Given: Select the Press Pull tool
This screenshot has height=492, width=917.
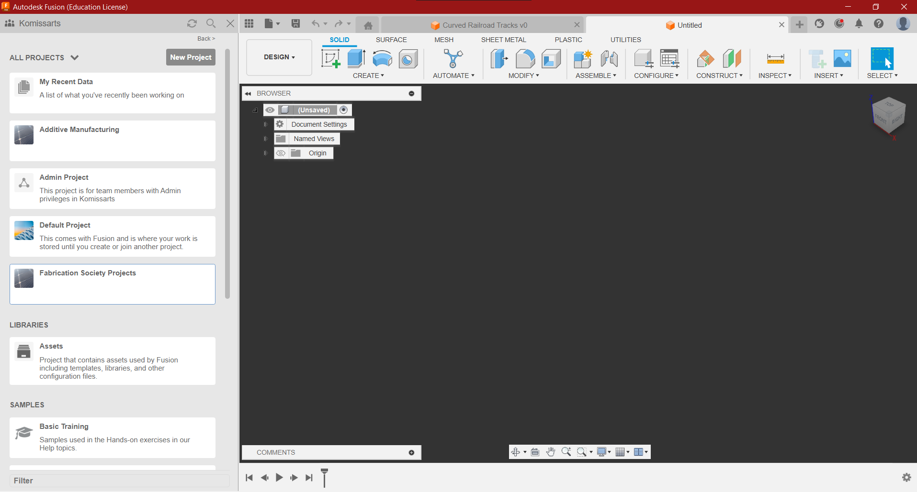Looking at the screenshot, I should pyautogui.click(x=499, y=59).
